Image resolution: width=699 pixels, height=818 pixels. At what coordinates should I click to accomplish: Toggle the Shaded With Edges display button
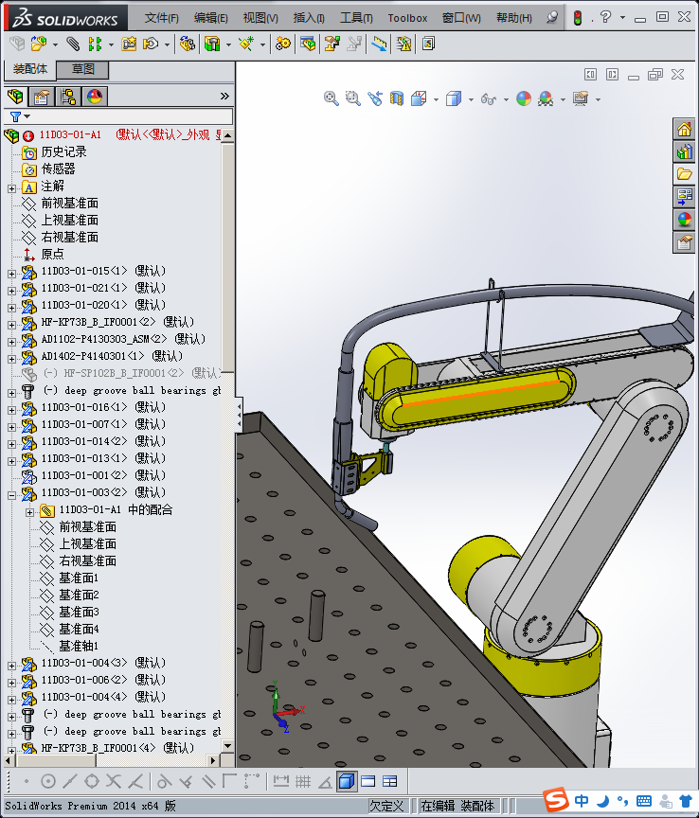(347, 781)
